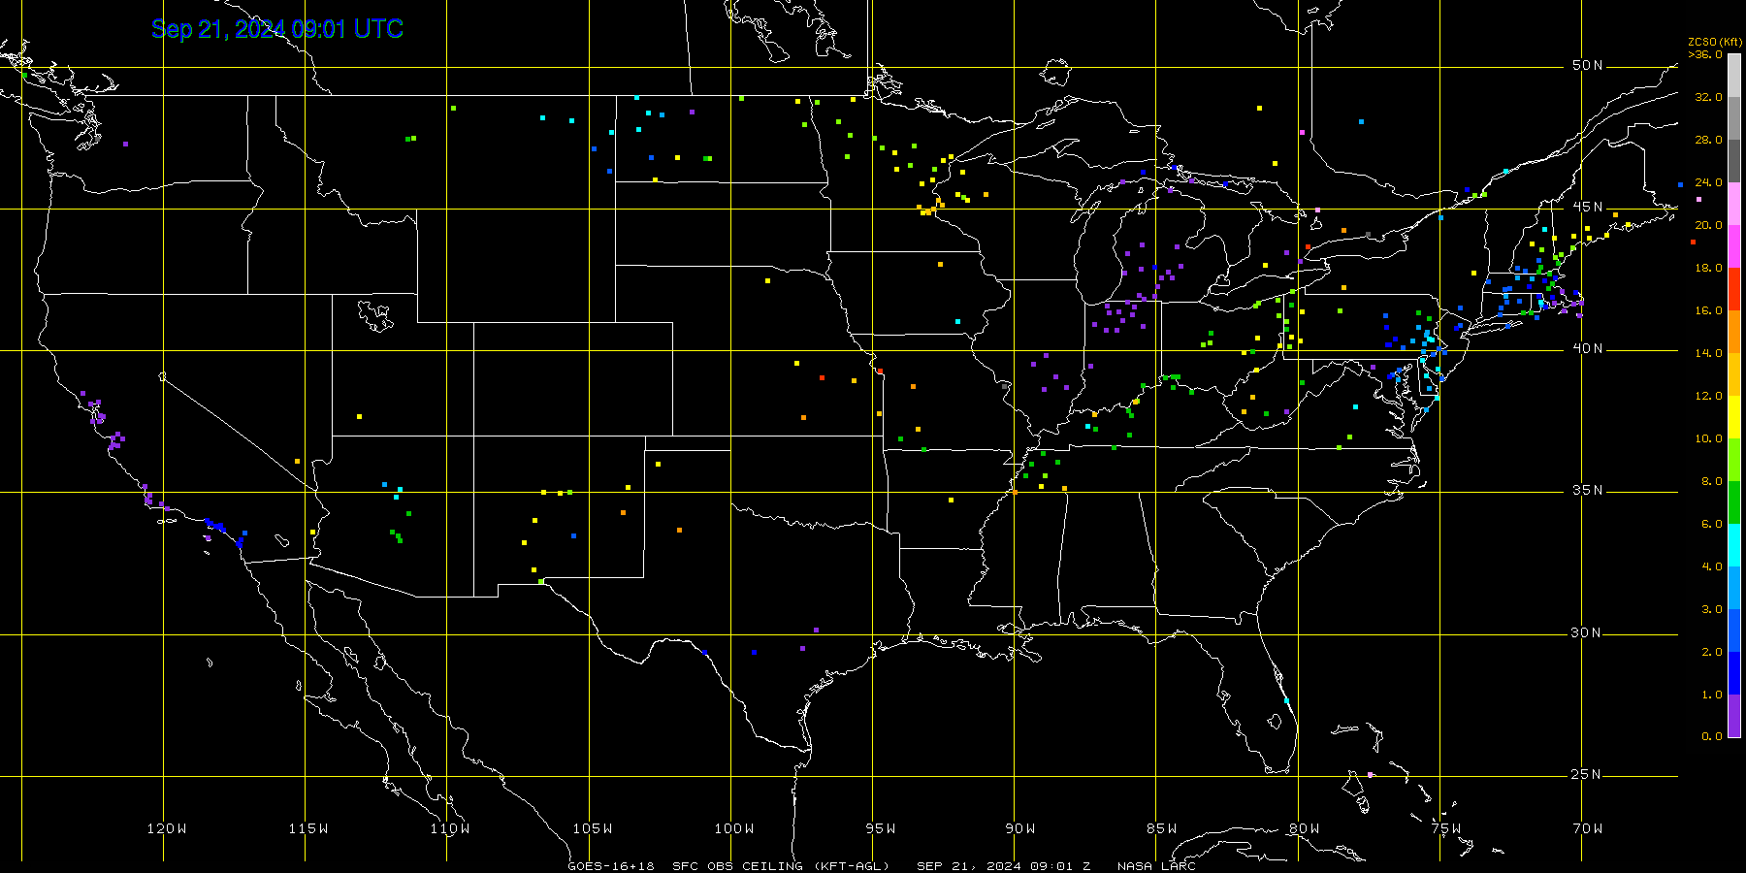This screenshot has width=1746, height=873.
Task: Click the 'ZCSO (Kft)' legend title
Action: (x=1715, y=42)
